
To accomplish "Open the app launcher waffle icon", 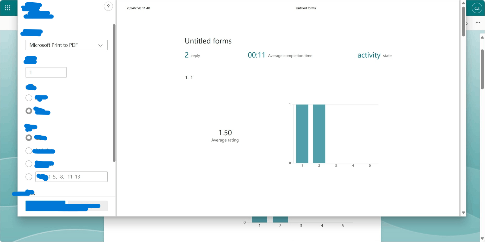I will pos(8,8).
